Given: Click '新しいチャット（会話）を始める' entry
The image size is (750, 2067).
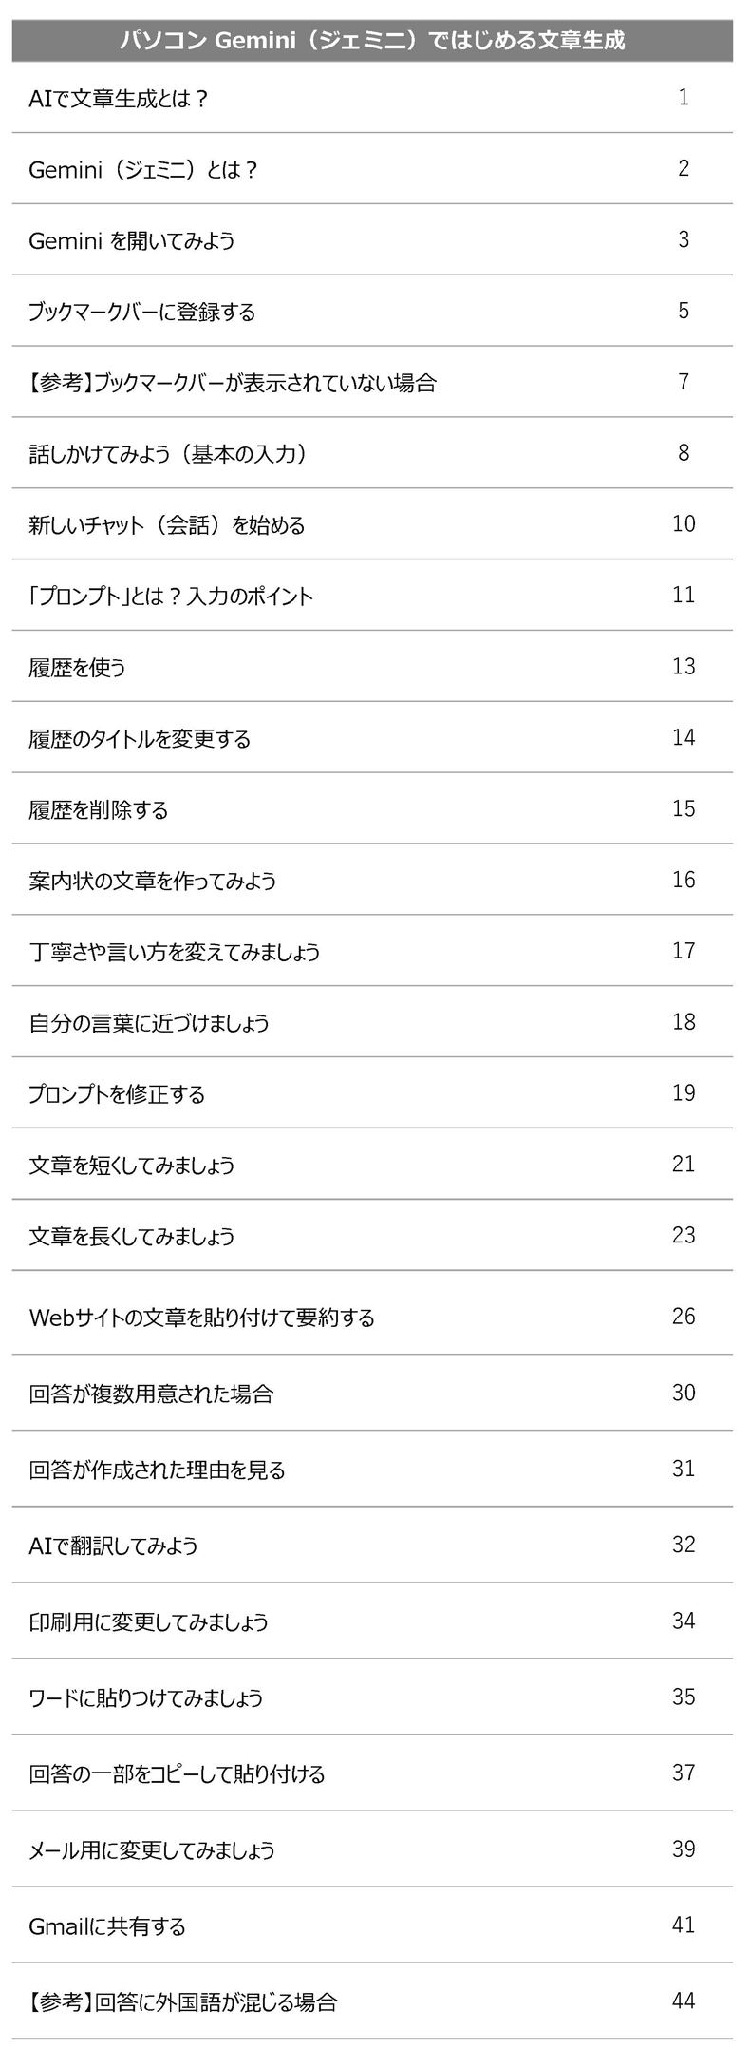Looking at the screenshot, I should [167, 525].
